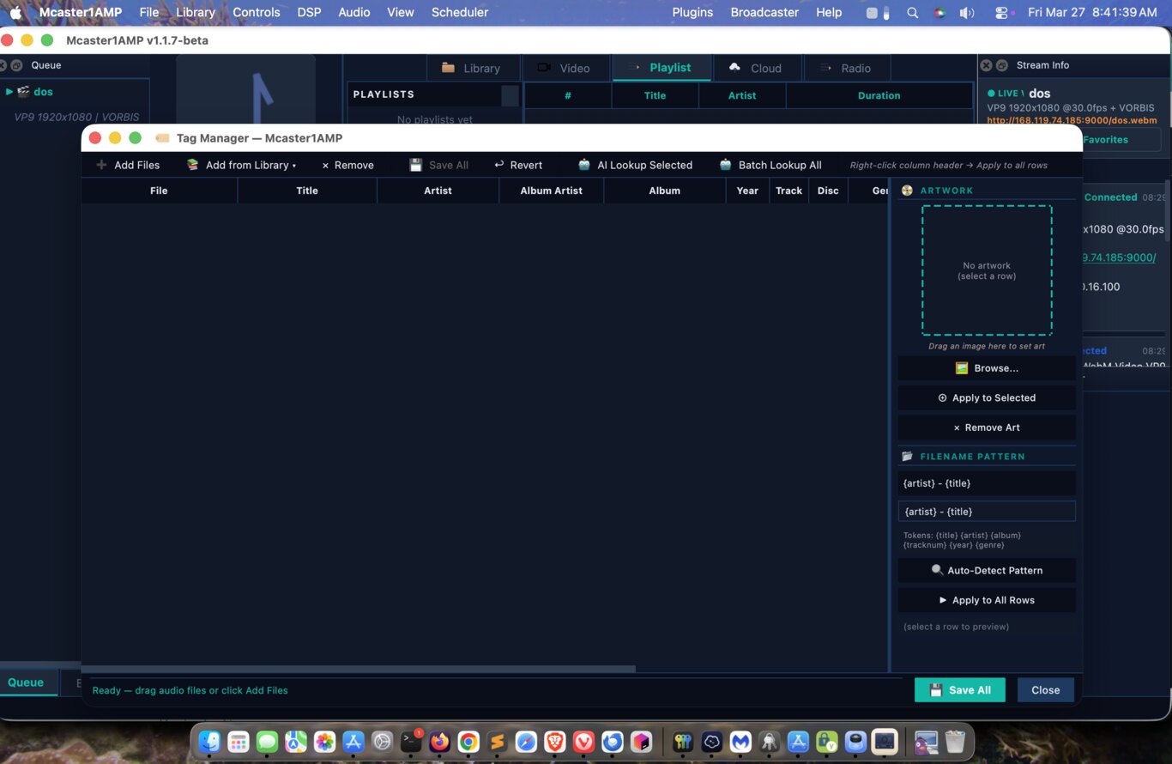Click the Remove x toolbar item
The image size is (1172, 764).
tap(347, 165)
